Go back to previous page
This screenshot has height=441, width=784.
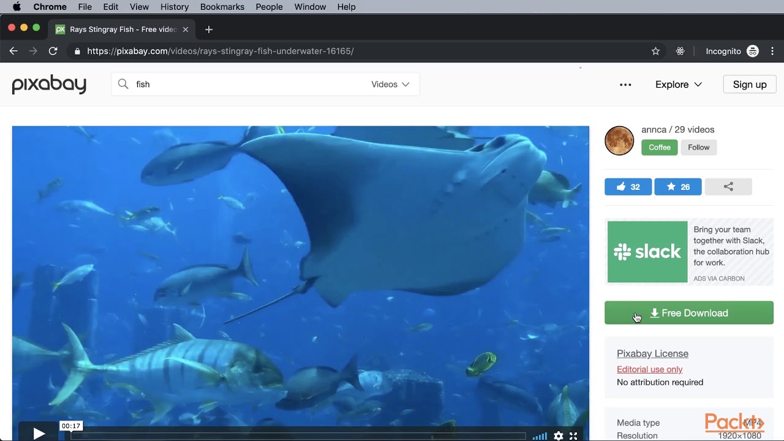point(13,51)
